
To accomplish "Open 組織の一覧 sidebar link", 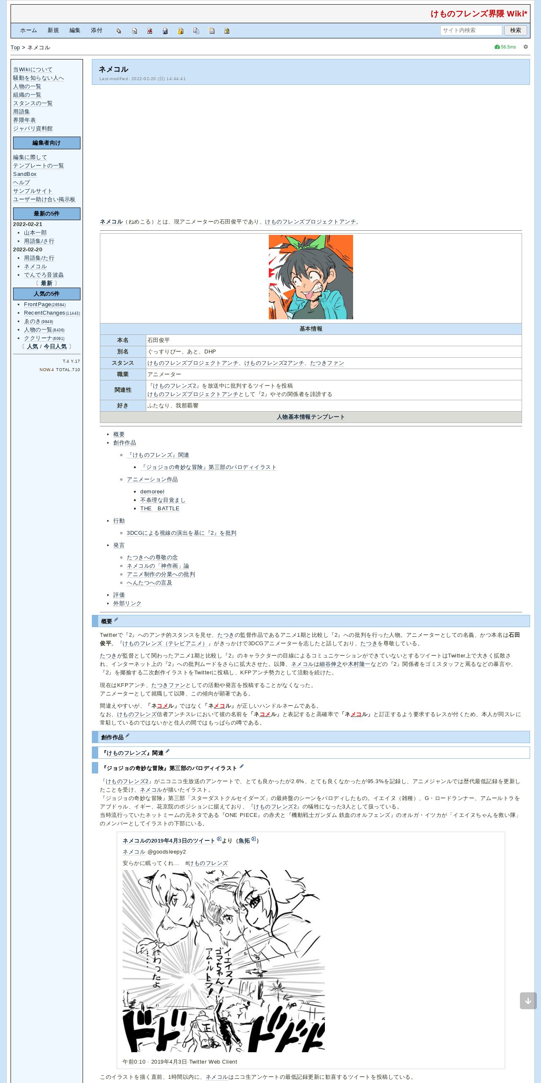I will tap(27, 95).
